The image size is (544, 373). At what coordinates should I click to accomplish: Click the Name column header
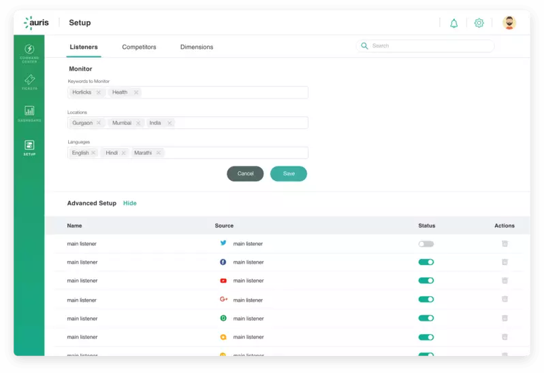(x=74, y=226)
